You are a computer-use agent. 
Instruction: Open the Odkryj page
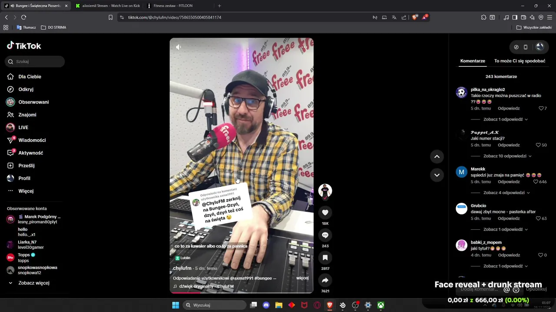[26, 89]
